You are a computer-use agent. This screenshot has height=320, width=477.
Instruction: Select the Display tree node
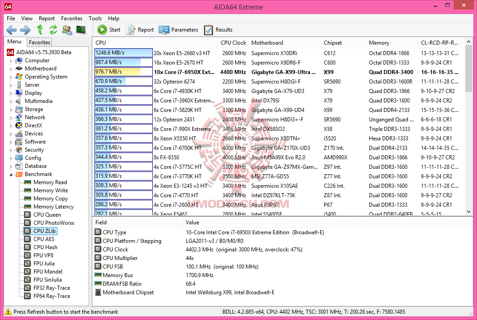[33, 93]
